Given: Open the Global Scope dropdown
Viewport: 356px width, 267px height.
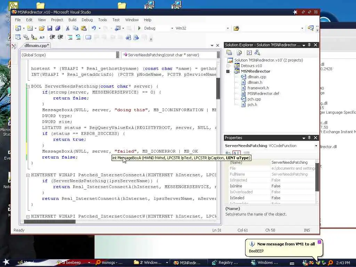Looking at the screenshot, I should (118, 55).
